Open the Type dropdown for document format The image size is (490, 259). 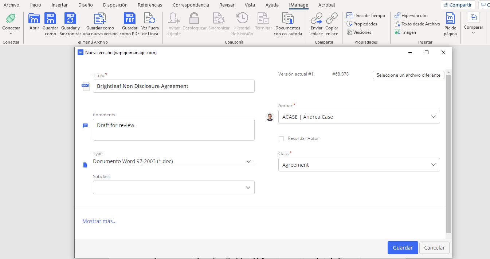coord(248,162)
